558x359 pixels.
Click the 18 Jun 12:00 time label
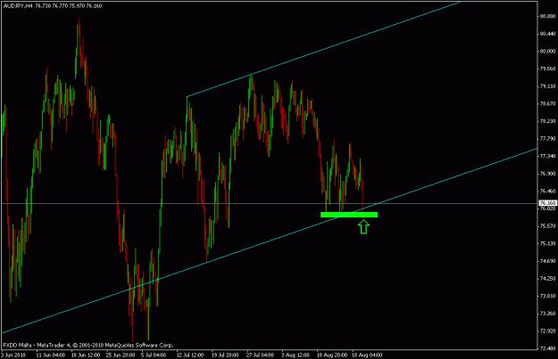coord(86,355)
